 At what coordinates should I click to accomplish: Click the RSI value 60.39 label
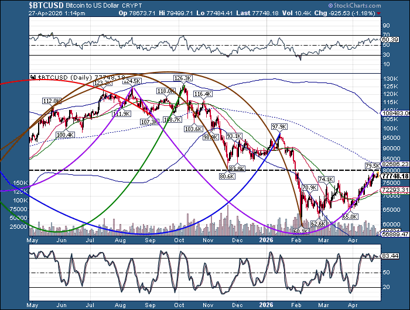[x=391, y=40]
